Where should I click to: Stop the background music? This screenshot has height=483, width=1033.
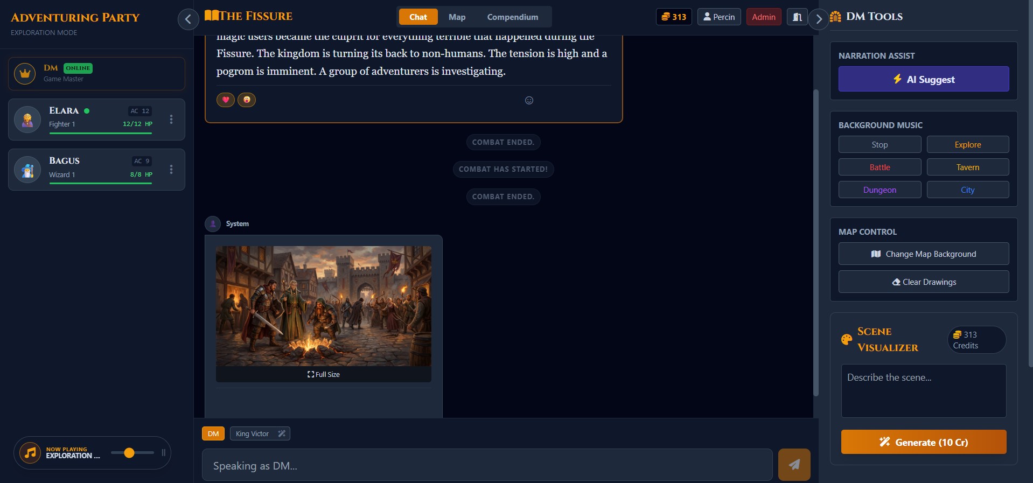[880, 144]
